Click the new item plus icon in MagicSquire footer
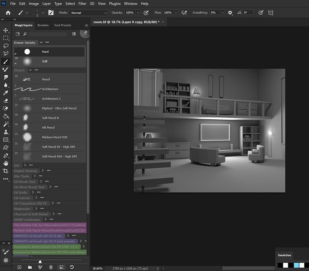This screenshot has width=309, height=271. [x=19, y=267]
